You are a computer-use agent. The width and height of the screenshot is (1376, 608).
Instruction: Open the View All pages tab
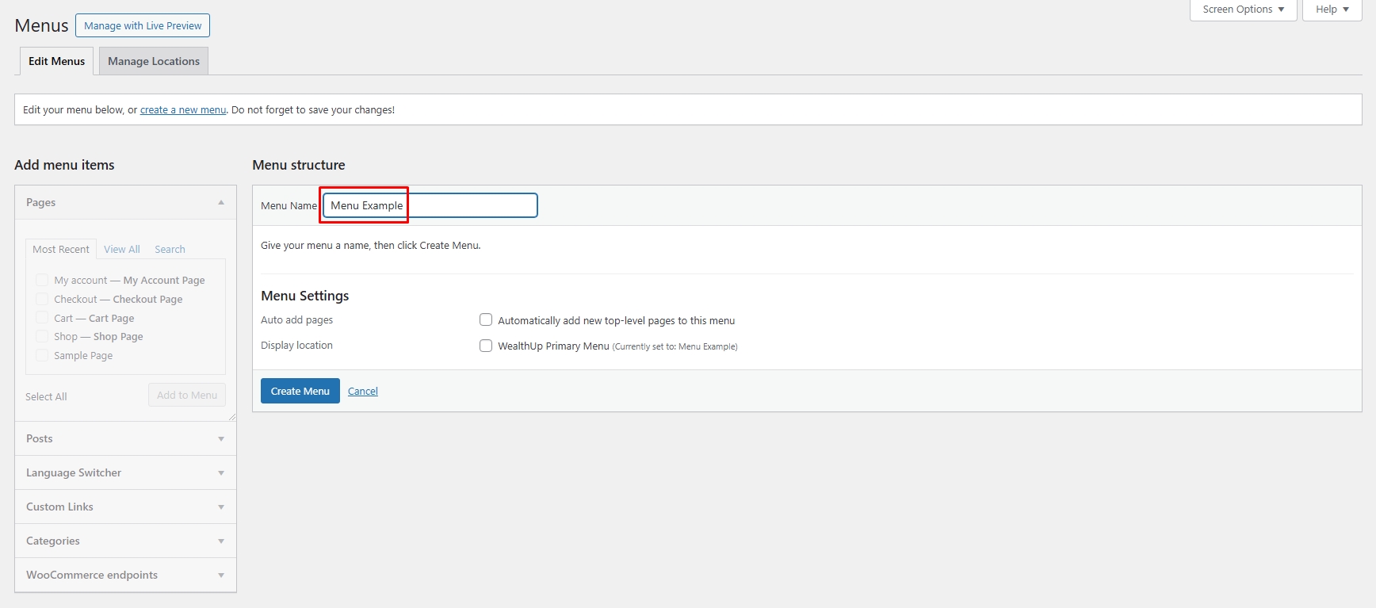[x=121, y=250]
